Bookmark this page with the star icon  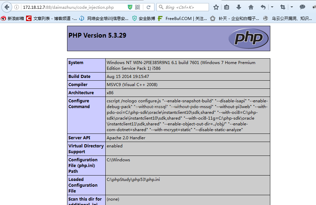[x=216, y=7]
